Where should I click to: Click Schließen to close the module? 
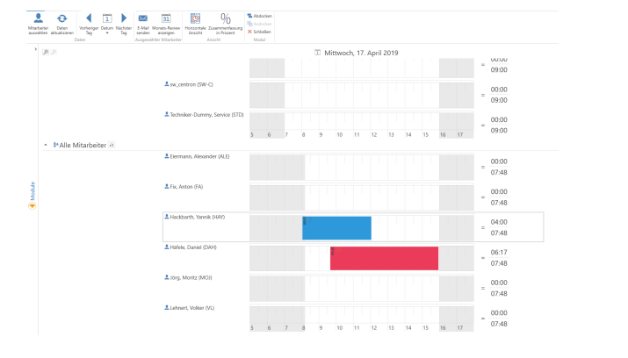(x=260, y=32)
